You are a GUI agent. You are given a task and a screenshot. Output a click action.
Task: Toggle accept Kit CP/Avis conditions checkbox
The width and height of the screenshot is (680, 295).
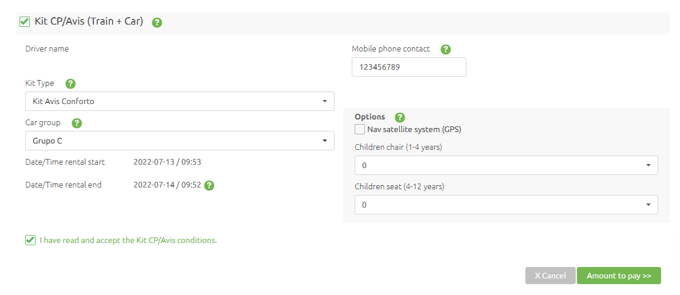tap(30, 240)
